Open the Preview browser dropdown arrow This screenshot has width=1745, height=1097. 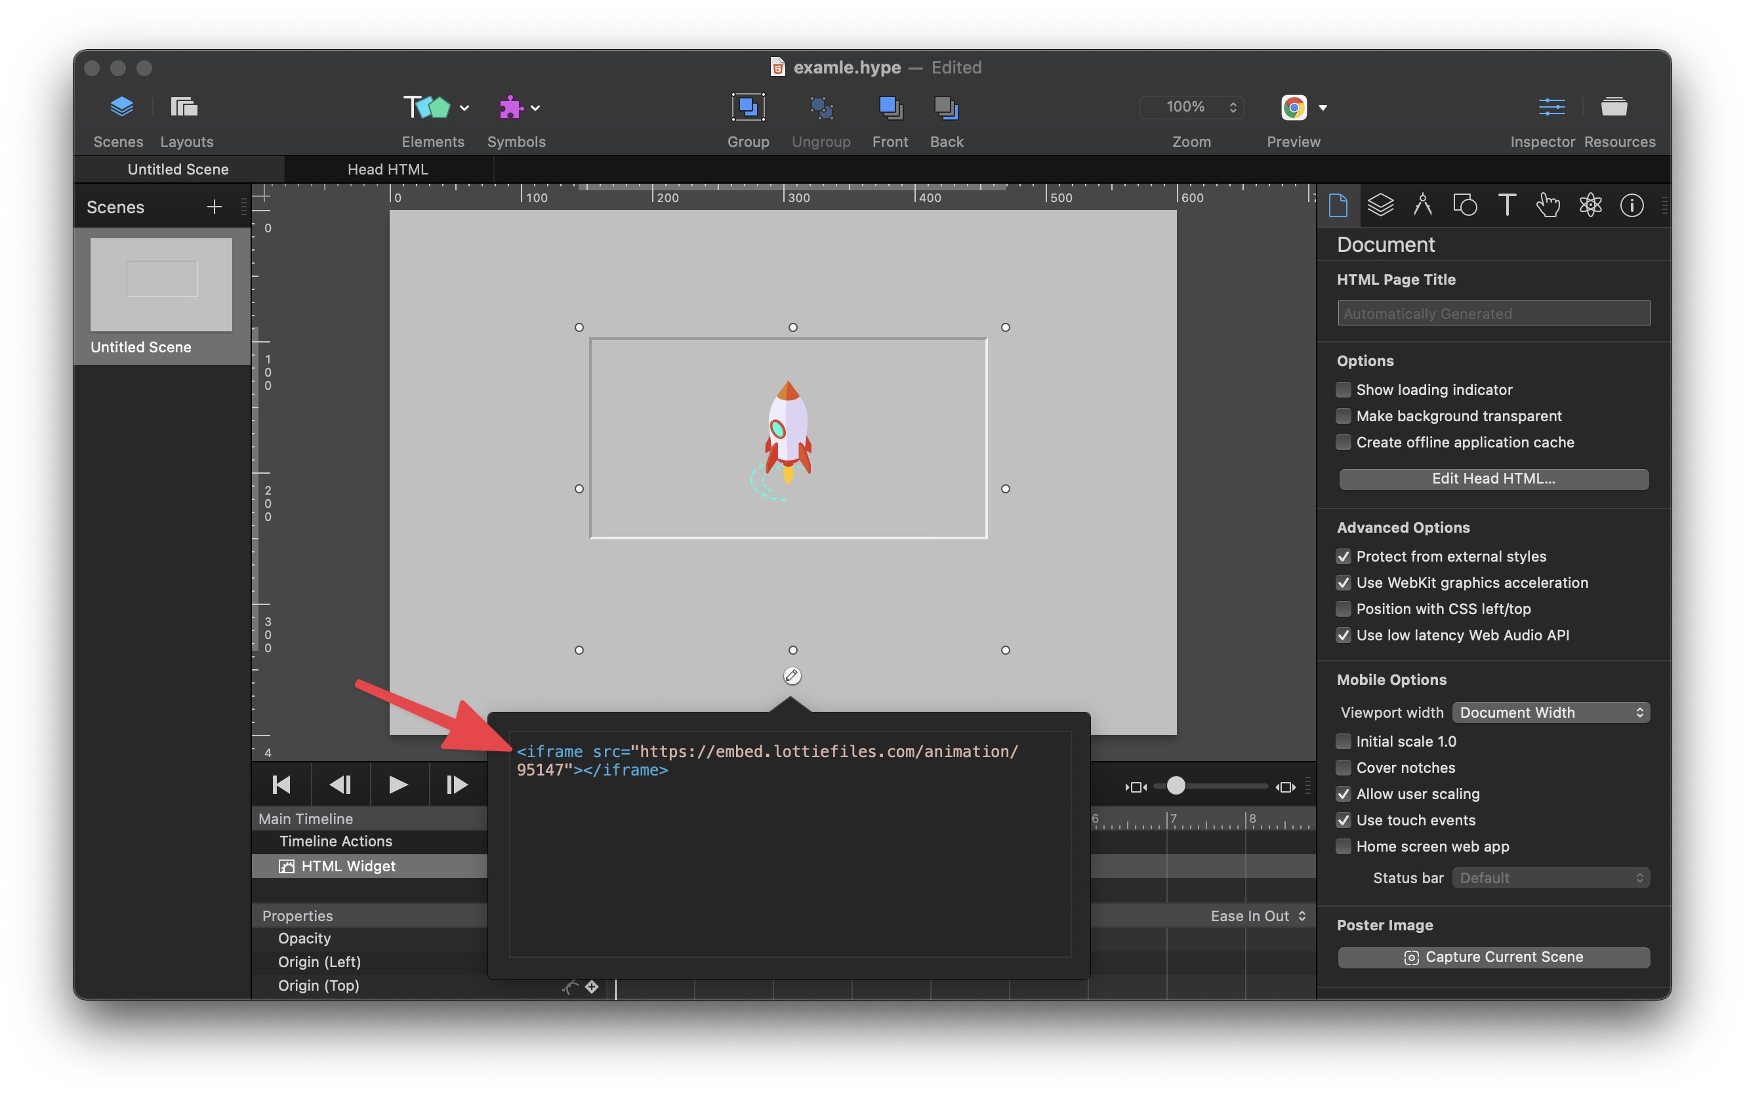point(1323,108)
